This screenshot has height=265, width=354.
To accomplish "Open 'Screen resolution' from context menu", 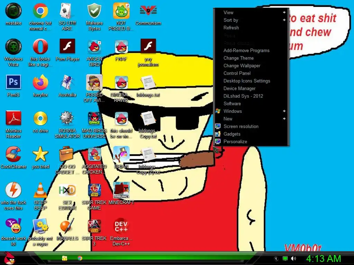I will click(x=251, y=126).
